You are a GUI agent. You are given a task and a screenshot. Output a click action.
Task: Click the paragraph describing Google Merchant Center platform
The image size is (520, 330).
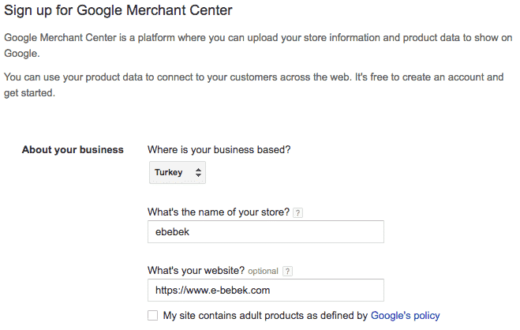click(x=258, y=46)
